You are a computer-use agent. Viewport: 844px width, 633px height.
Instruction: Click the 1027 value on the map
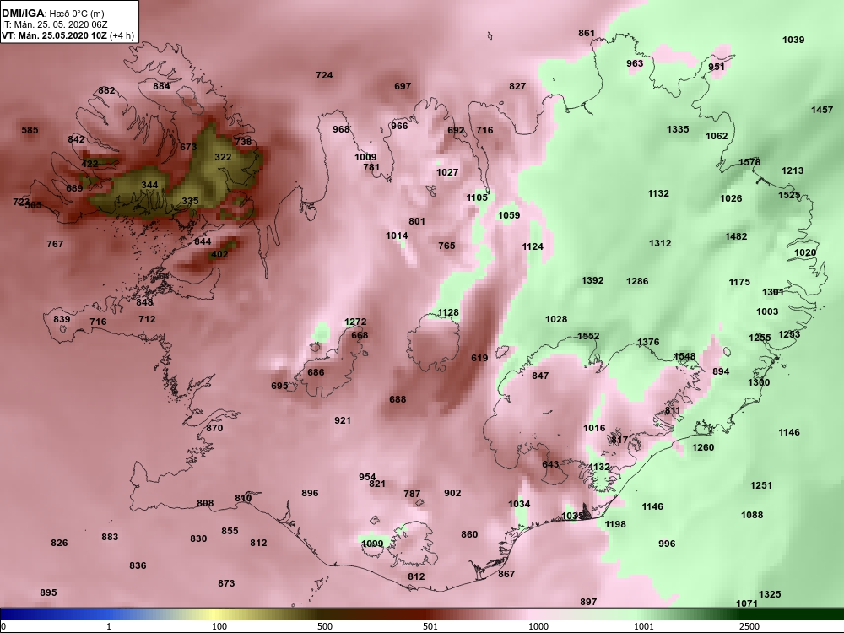point(447,172)
